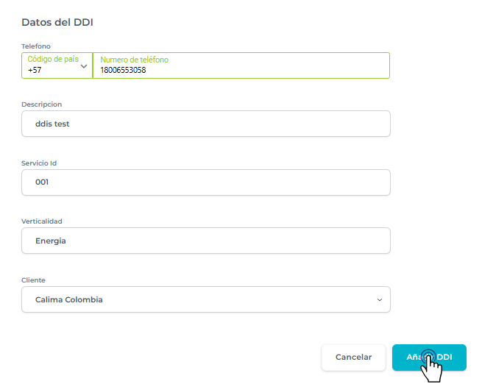Click the Verticalidad label text

[42, 221]
